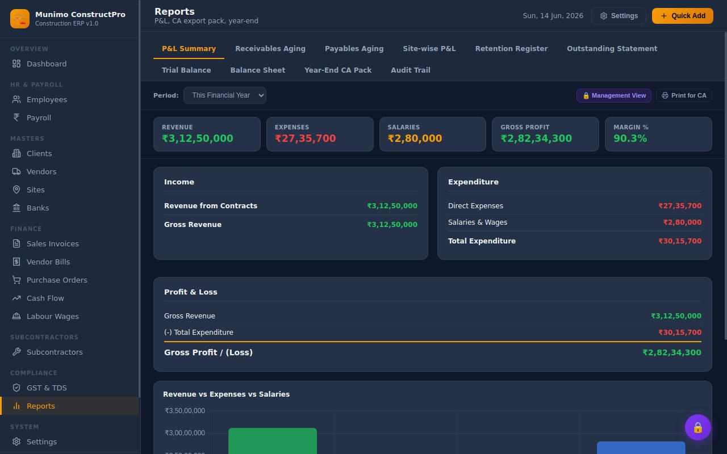Switch to the P&L Summary tab
Image resolution: width=727 pixels, height=454 pixels.
189,49
